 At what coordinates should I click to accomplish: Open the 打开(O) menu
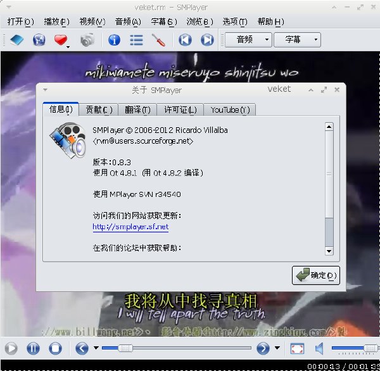point(21,22)
